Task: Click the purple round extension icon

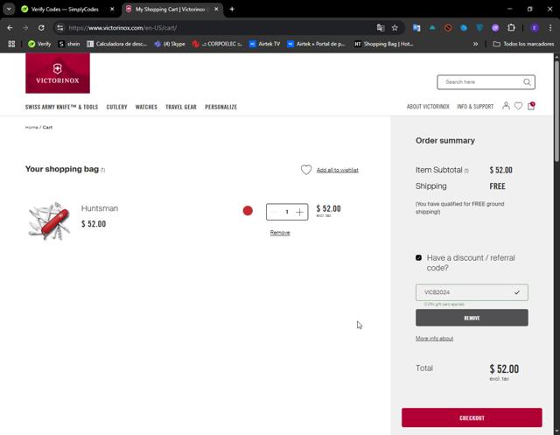Action: coord(495,28)
